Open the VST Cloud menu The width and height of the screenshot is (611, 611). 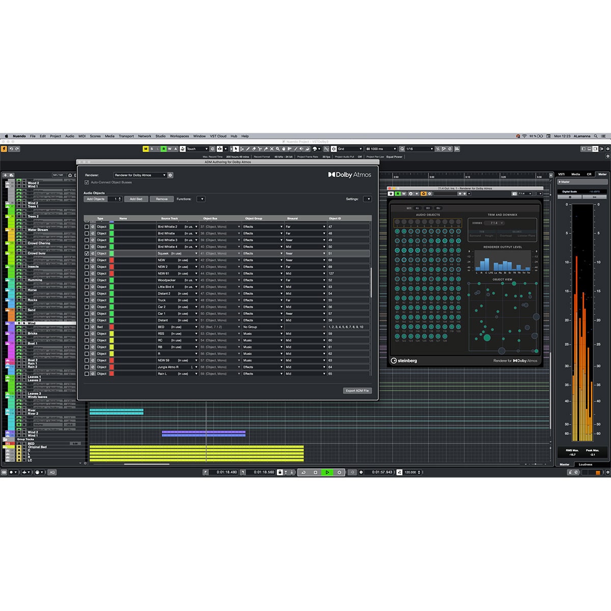tap(218, 136)
